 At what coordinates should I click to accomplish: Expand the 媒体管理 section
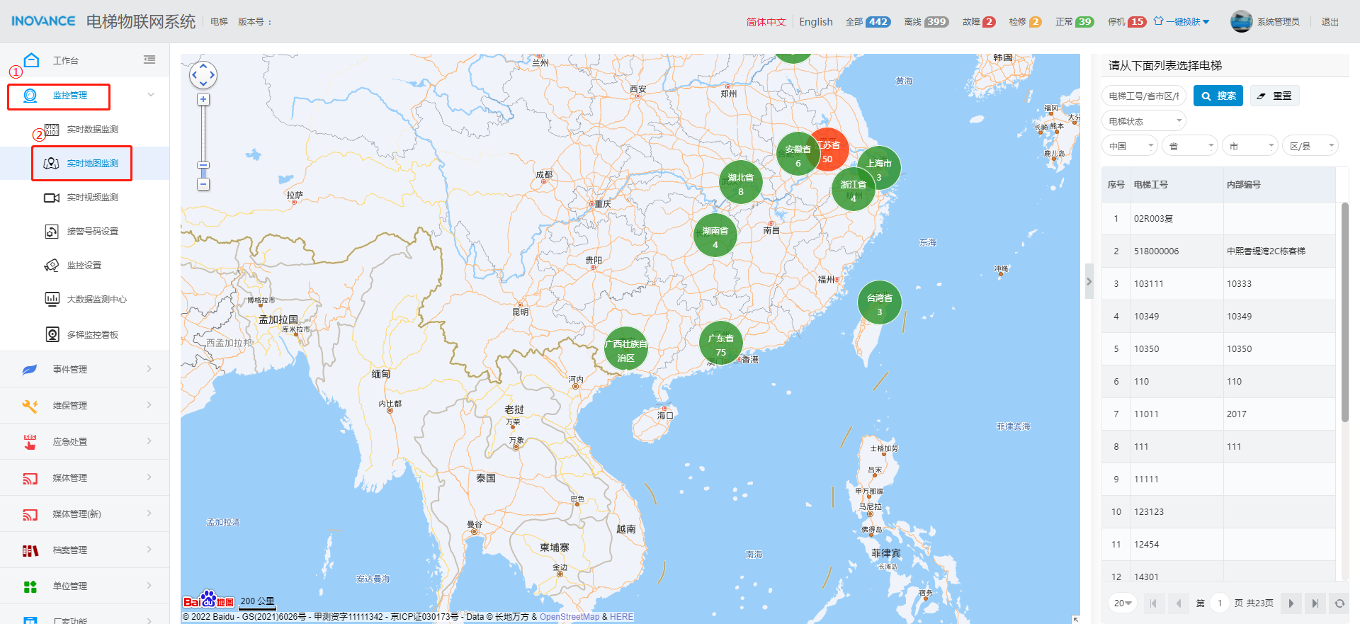(x=85, y=477)
